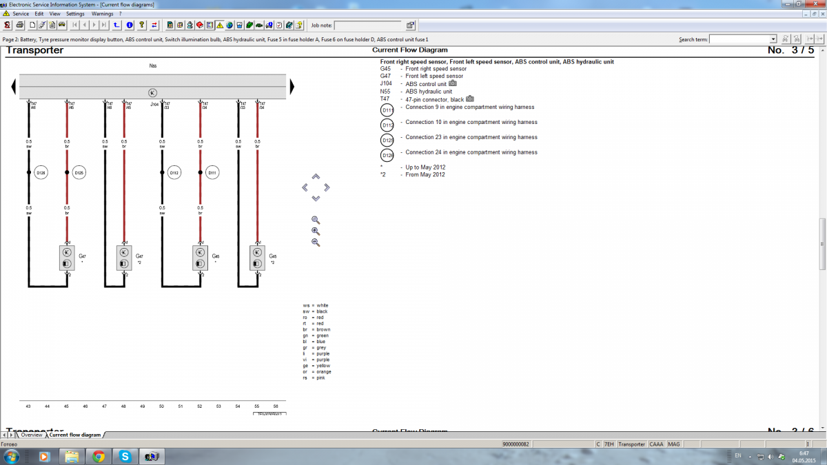Zoom in with the plus magnifier
The image size is (827, 465).
point(316,231)
